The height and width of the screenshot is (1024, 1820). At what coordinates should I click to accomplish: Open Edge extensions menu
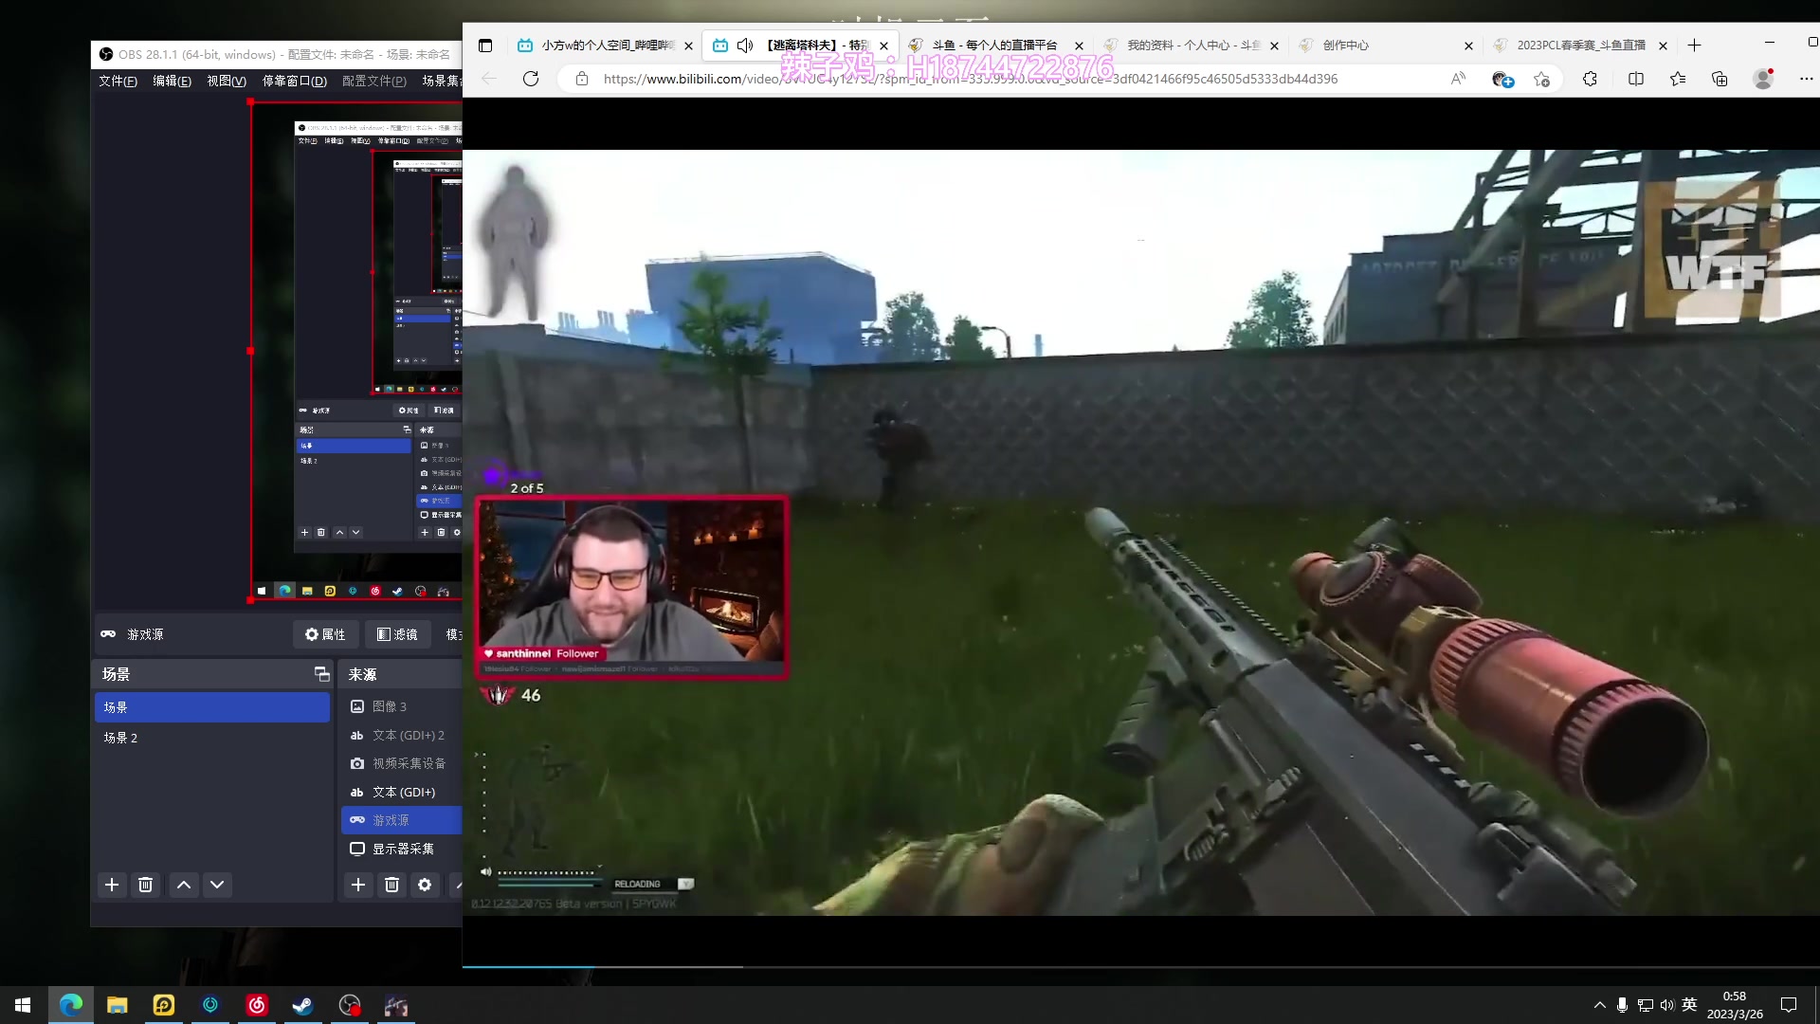coord(1591,79)
